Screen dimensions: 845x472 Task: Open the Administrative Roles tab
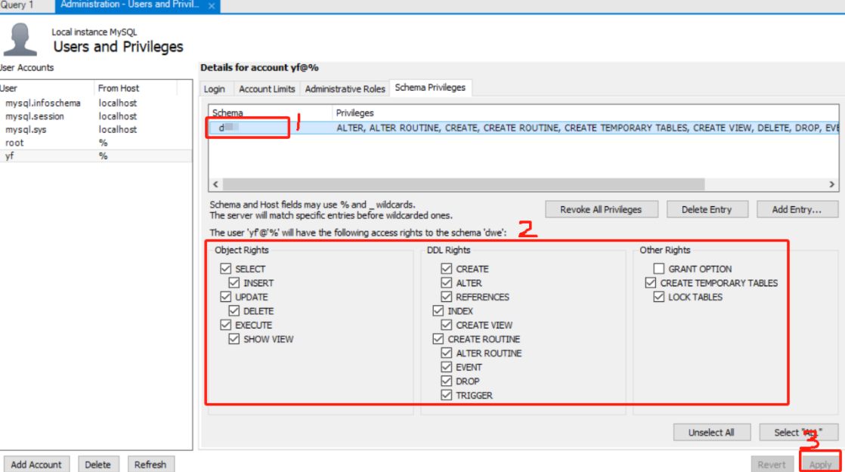pyautogui.click(x=345, y=89)
